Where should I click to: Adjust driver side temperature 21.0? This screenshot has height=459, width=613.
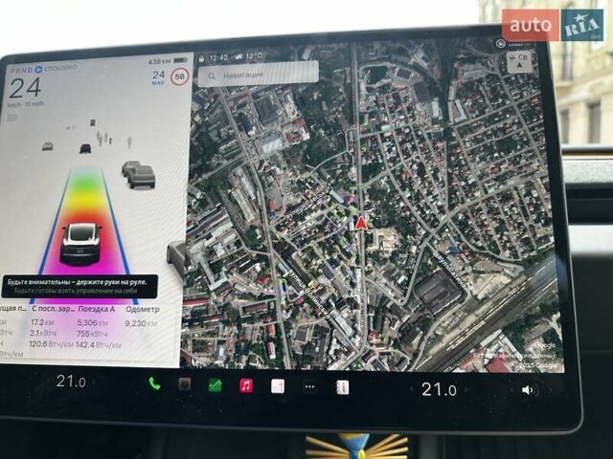pyautogui.click(x=71, y=382)
